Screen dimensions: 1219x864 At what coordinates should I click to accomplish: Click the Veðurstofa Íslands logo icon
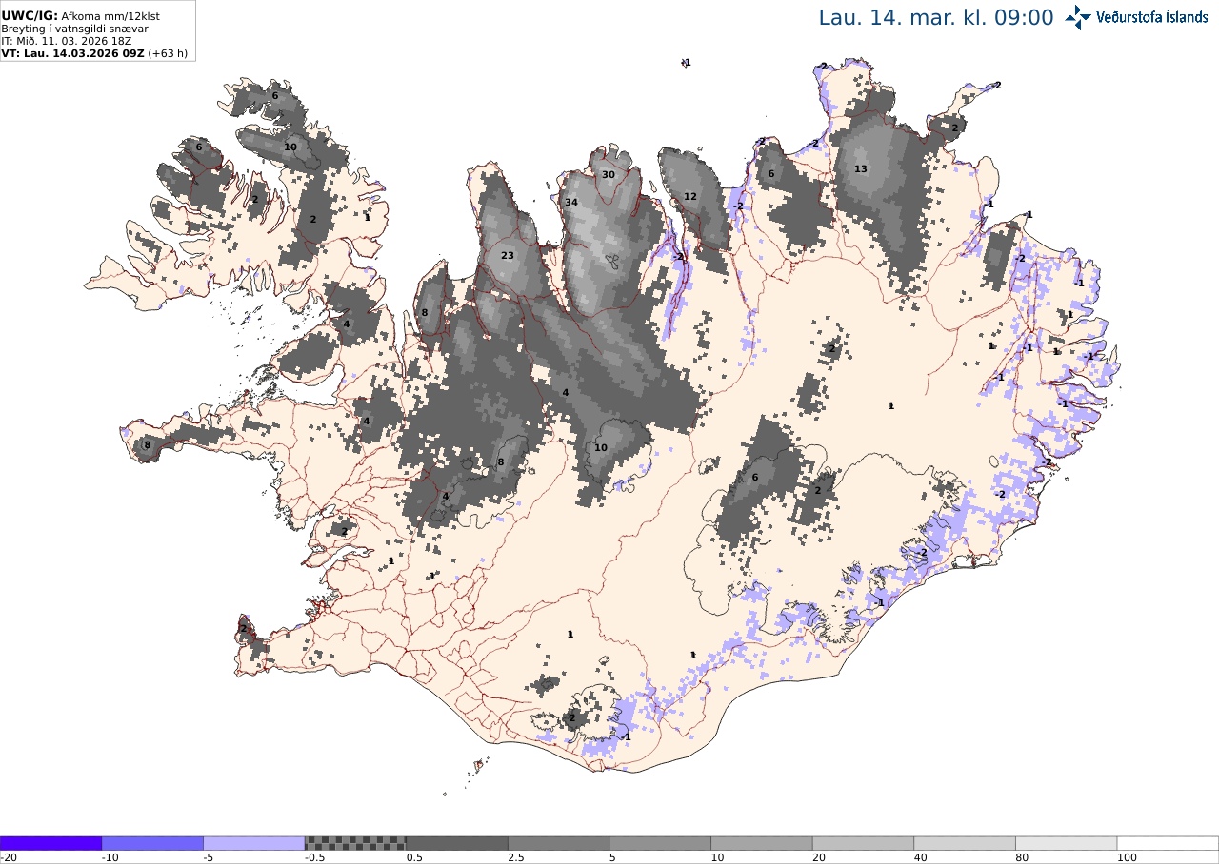[1078, 17]
